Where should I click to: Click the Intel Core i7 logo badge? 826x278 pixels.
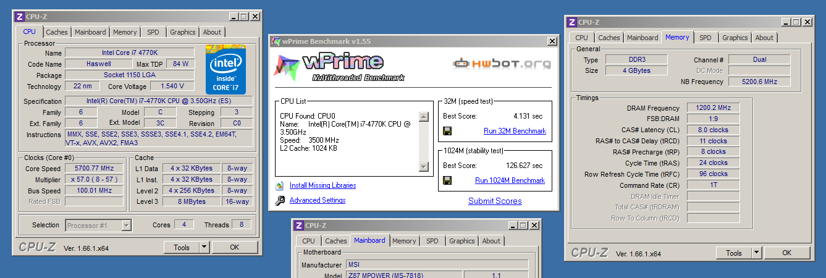click(225, 69)
